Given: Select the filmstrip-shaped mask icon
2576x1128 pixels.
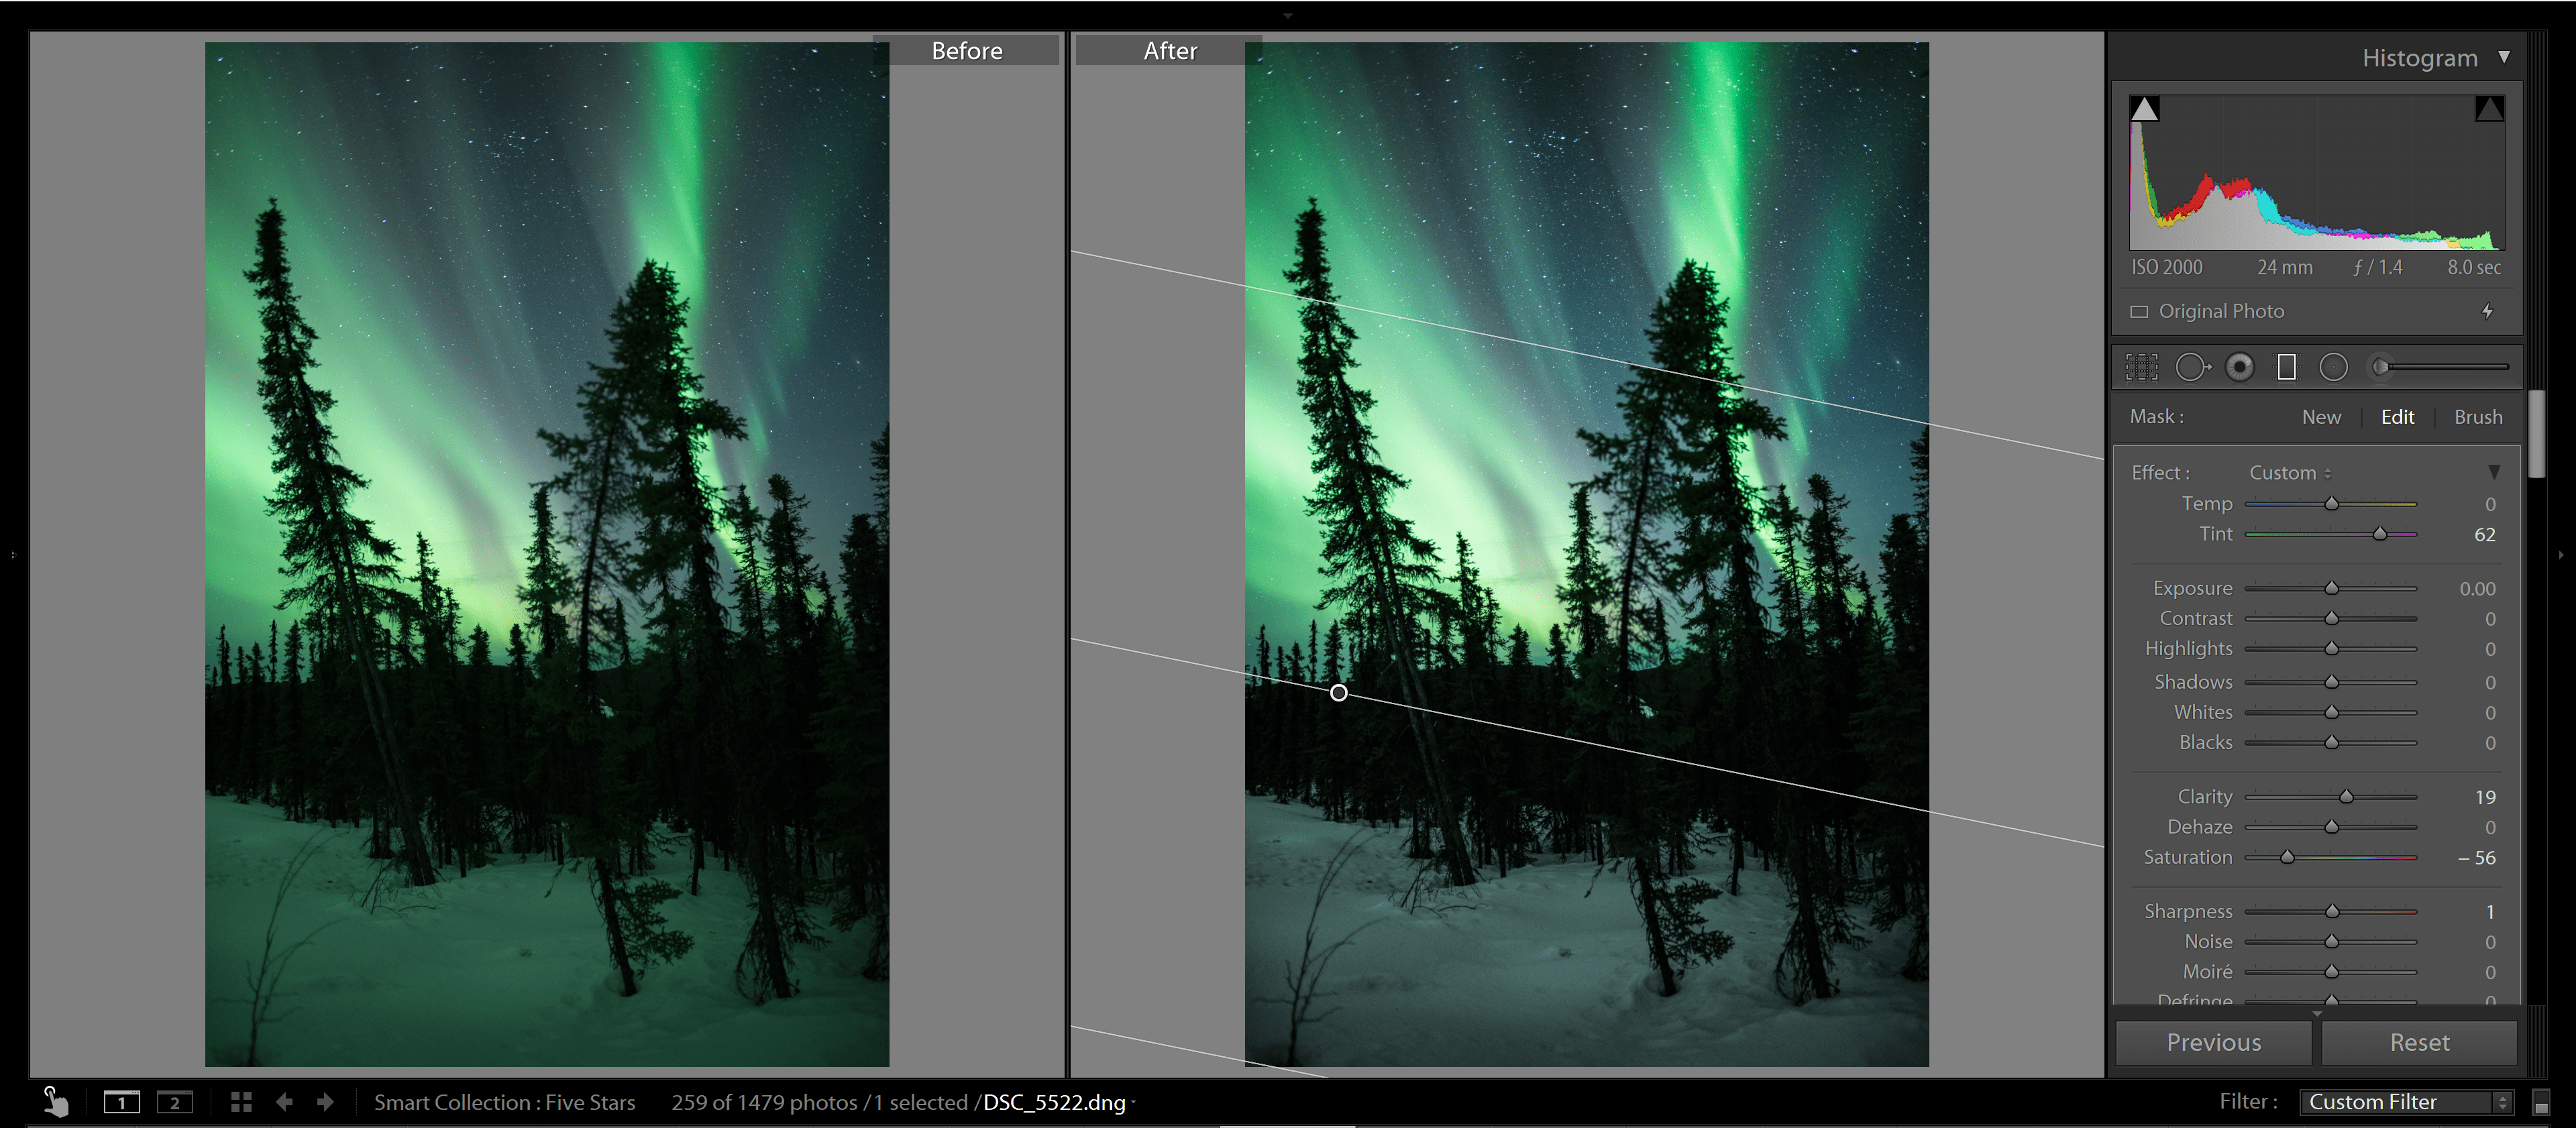Looking at the screenshot, I should (2286, 366).
